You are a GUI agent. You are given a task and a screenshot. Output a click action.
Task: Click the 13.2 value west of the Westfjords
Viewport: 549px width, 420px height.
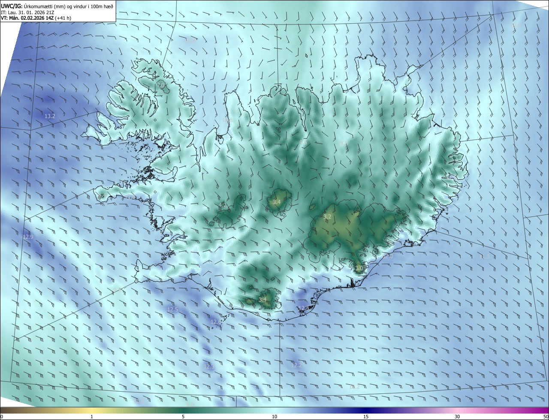coord(50,116)
